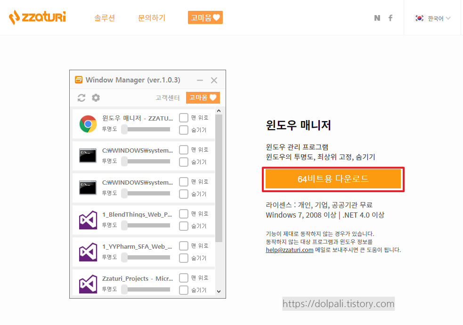Check 숨기기 for 1_BlendThings_Web_P row
This screenshot has width=463, height=325.
tap(184, 226)
